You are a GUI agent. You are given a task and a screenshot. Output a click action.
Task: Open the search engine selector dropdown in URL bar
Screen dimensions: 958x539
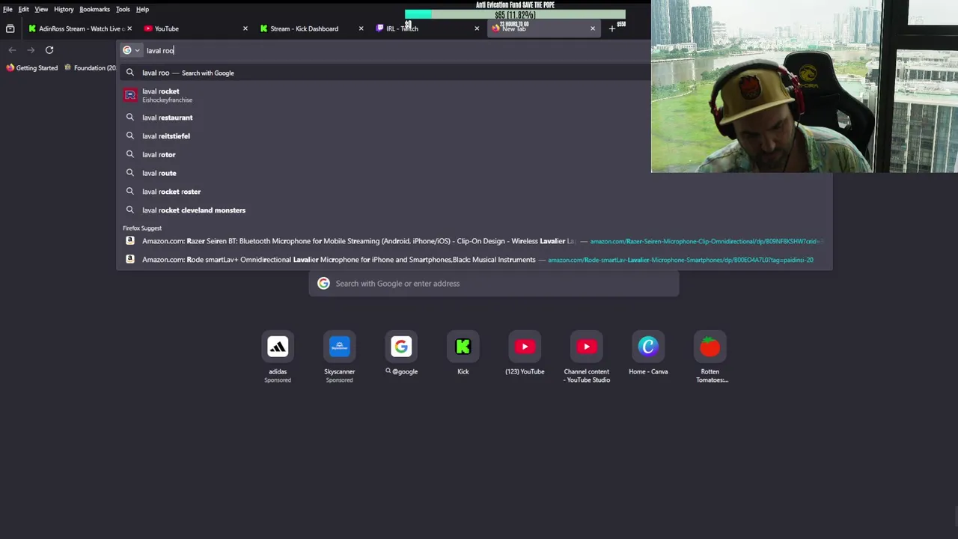point(131,50)
